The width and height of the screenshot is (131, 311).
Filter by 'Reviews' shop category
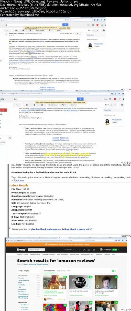(20, 278)
